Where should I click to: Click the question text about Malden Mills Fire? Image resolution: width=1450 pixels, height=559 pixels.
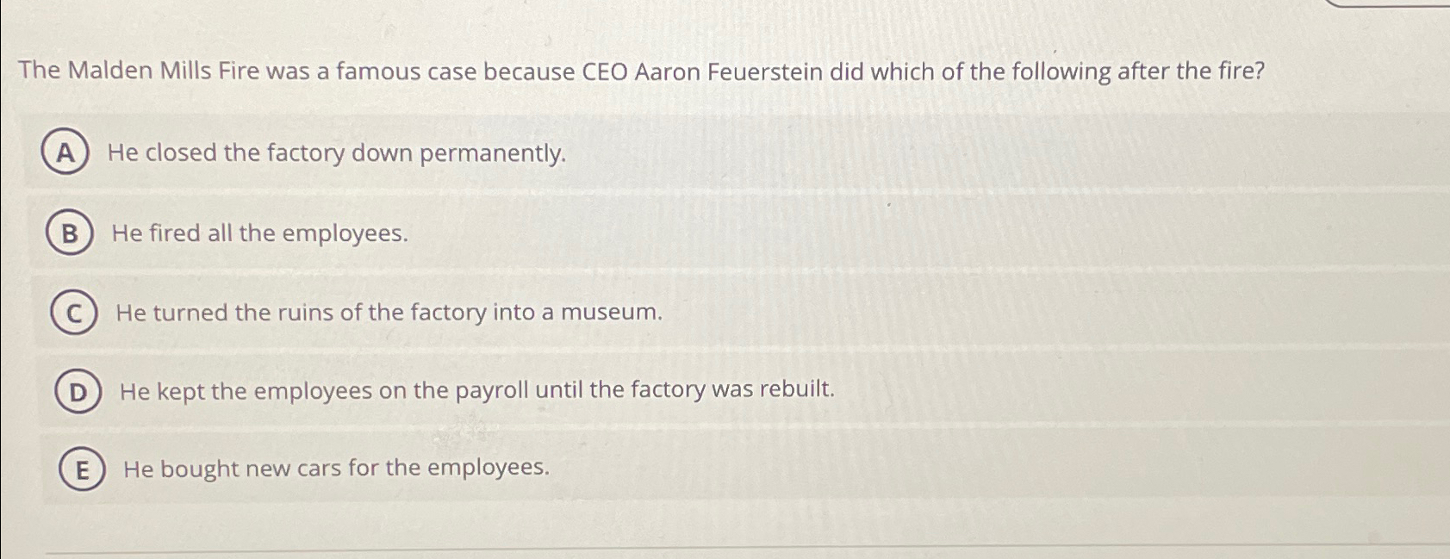pyautogui.click(x=642, y=72)
